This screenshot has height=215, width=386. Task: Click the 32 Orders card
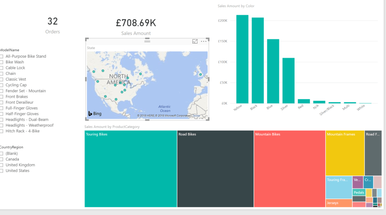[52, 25]
